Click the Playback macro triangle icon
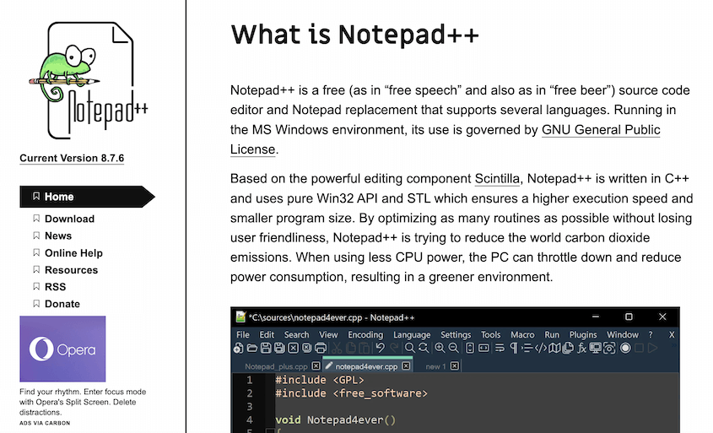This screenshot has width=713, height=433. tap(652, 348)
